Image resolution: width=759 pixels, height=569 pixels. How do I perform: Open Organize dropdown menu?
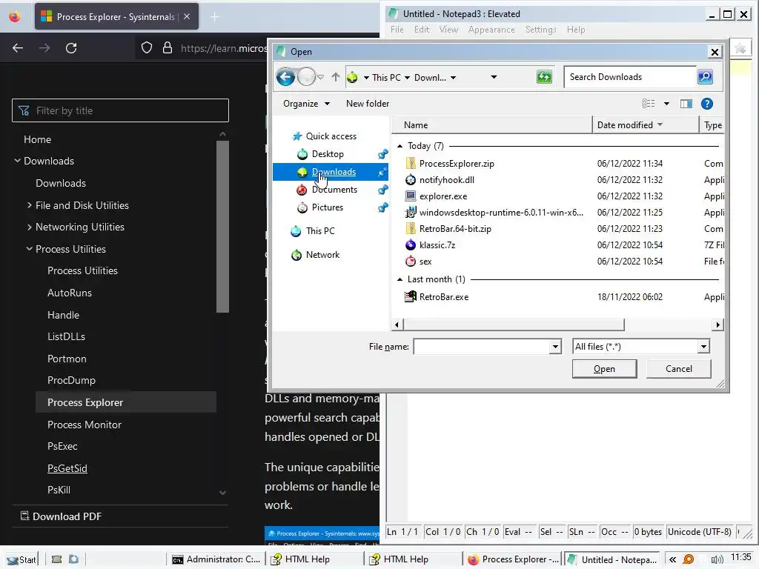[306, 104]
